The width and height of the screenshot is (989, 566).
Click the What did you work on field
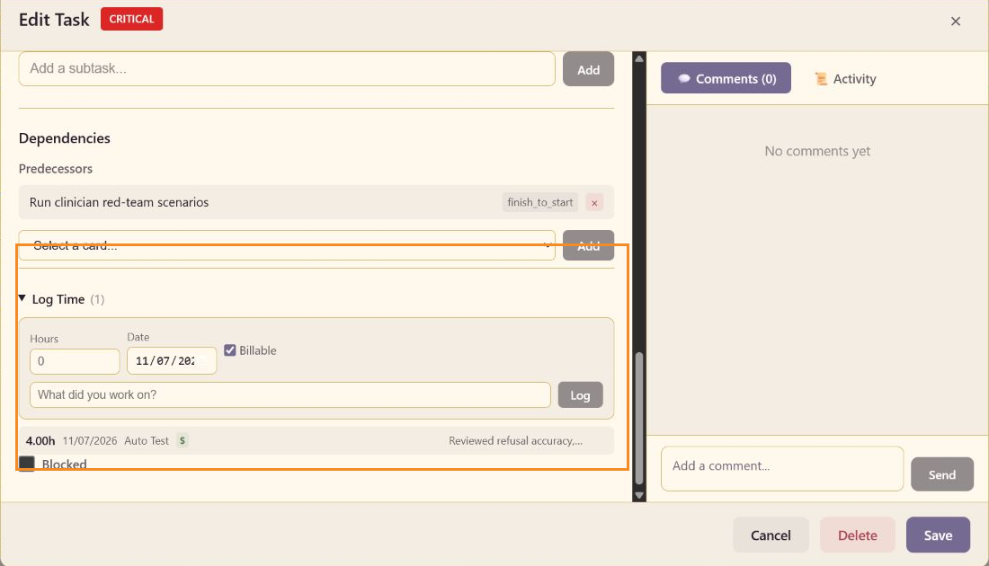click(290, 394)
